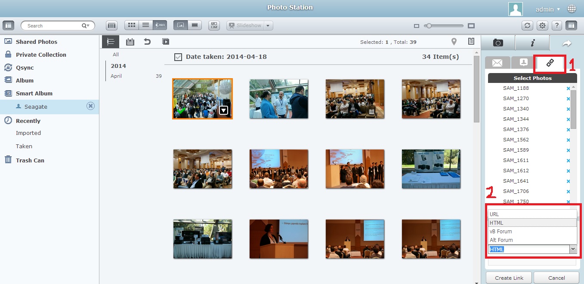Viewport: 584px width, 284px height.
Task: Toggle the timeline tree icon
Action: (x=111, y=42)
